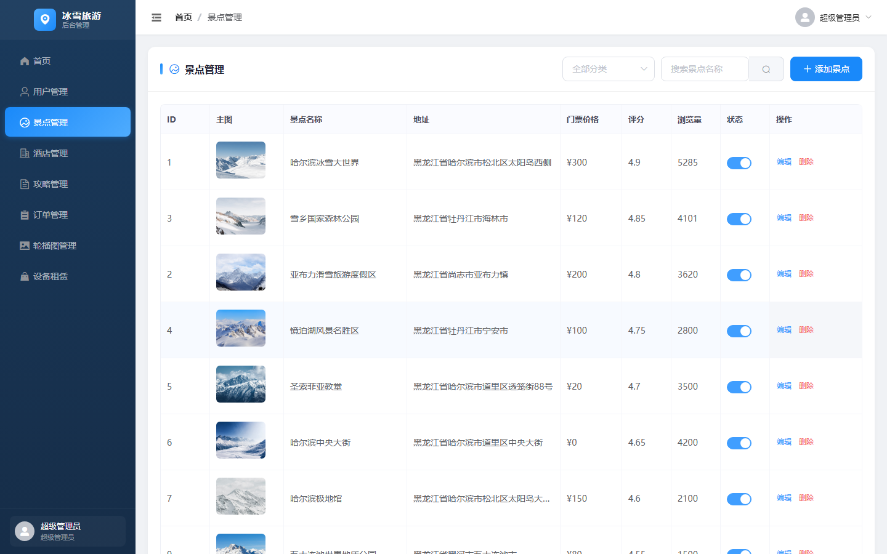887x554 pixels.
Task: Click 编辑 for 镜泊湖风景名胜区
Action: coord(784,330)
